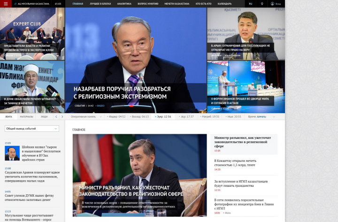
Task: Switch to the Люди tab
Action: click(44, 116)
